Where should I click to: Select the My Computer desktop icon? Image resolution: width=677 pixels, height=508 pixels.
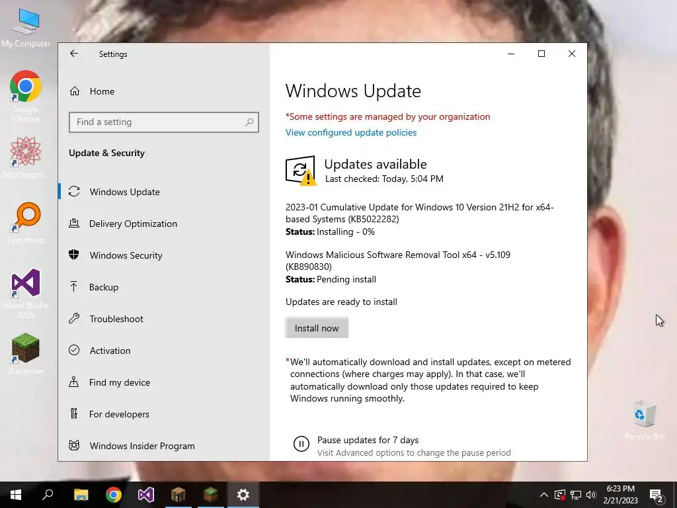tap(26, 28)
